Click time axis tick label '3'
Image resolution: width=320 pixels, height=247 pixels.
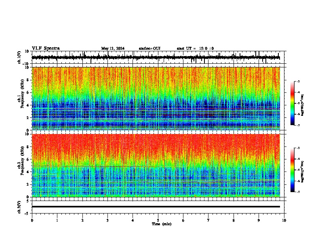[107, 220]
